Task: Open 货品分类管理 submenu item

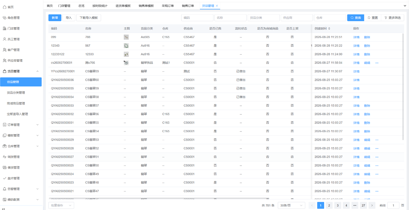Action: click(16, 93)
